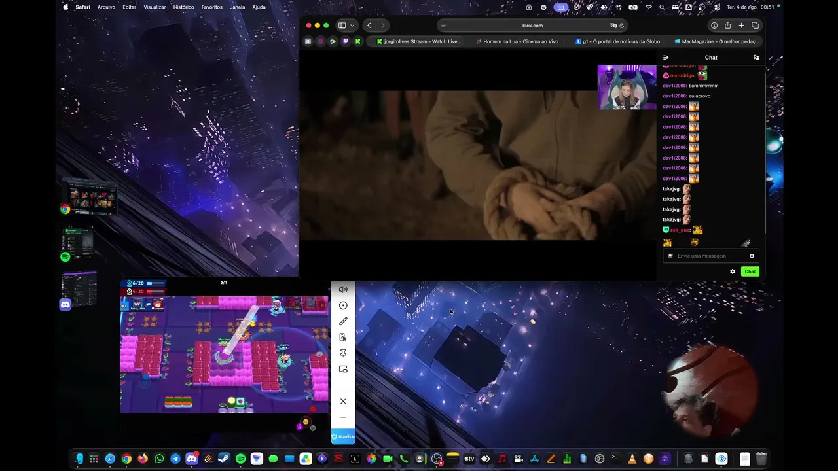The image size is (838, 471).
Task: Open a new Safari tab
Action: tap(741, 26)
